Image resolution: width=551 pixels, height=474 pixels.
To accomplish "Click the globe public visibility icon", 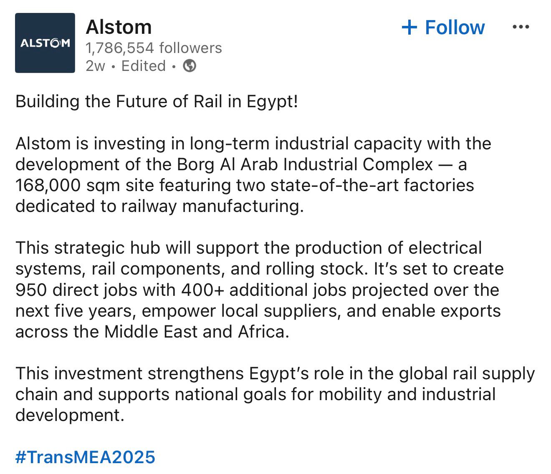I will pyautogui.click(x=190, y=66).
